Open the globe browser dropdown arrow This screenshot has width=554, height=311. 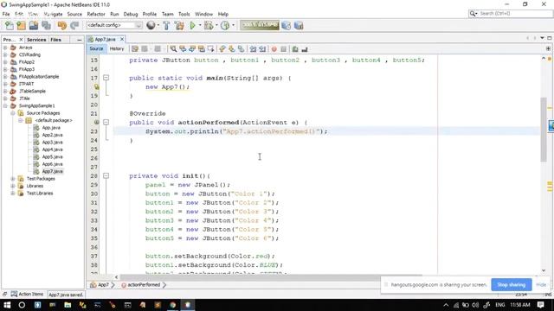coord(158,25)
